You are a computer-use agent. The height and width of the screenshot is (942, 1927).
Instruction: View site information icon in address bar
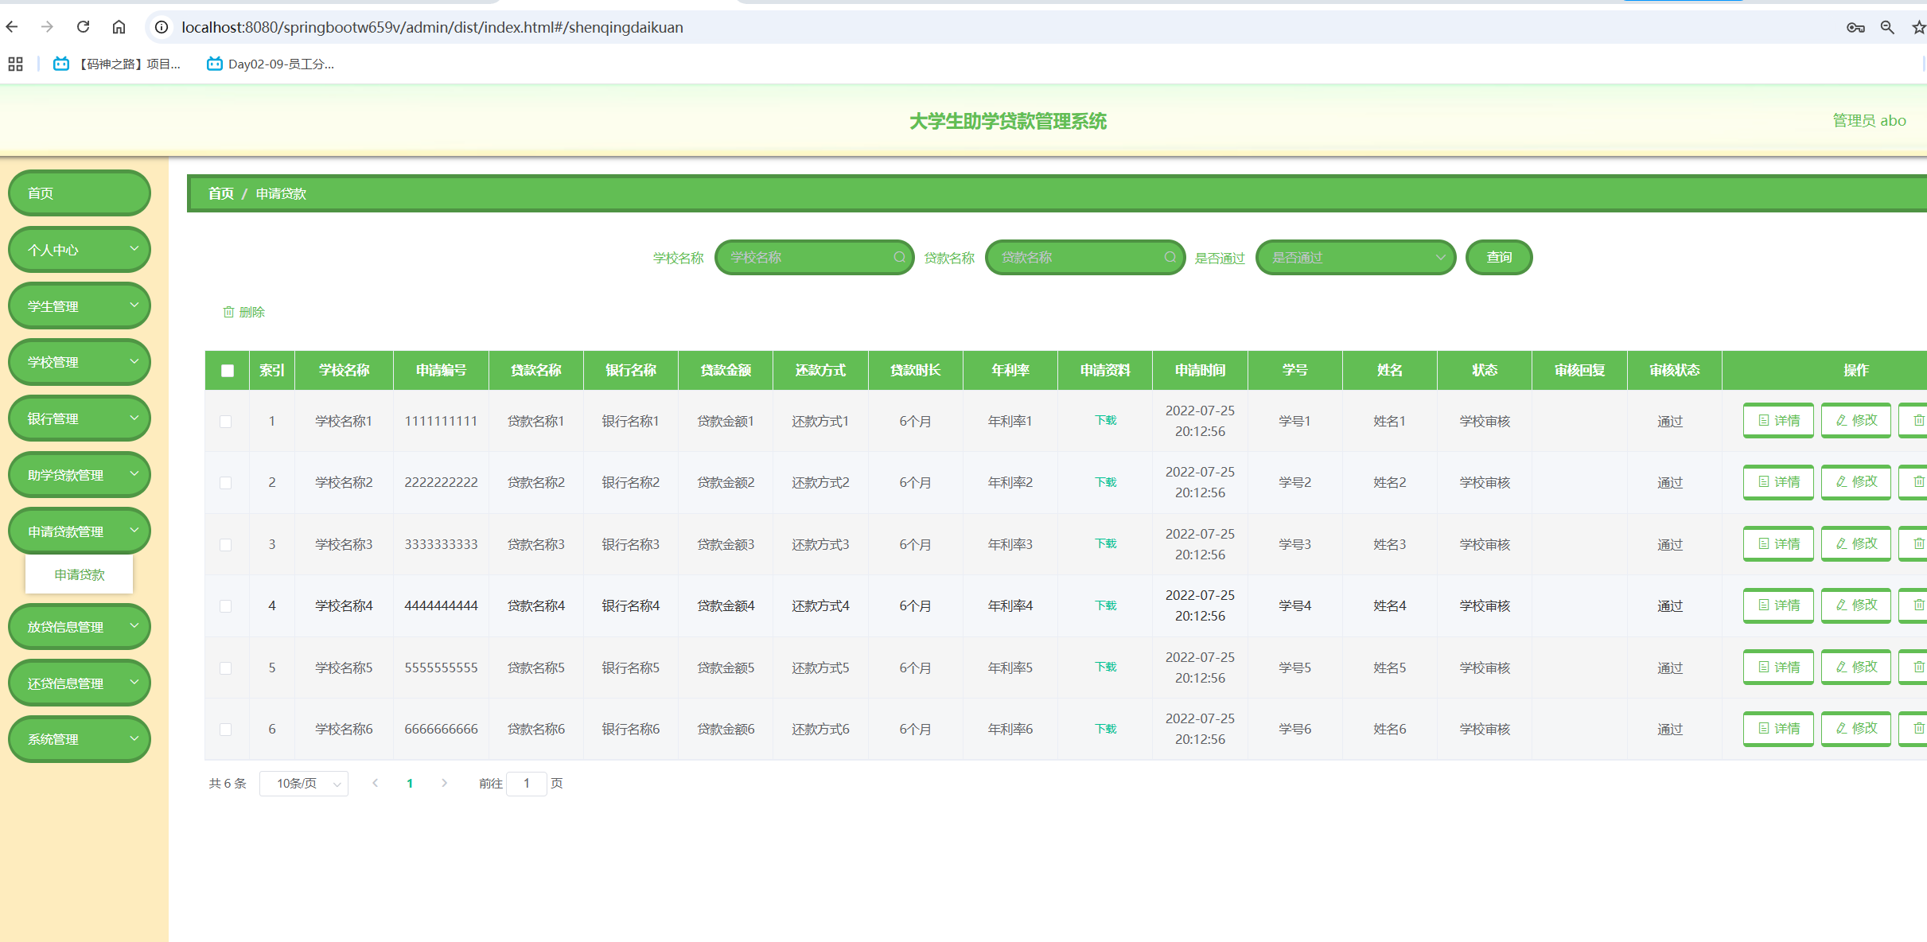click(162, 27)
